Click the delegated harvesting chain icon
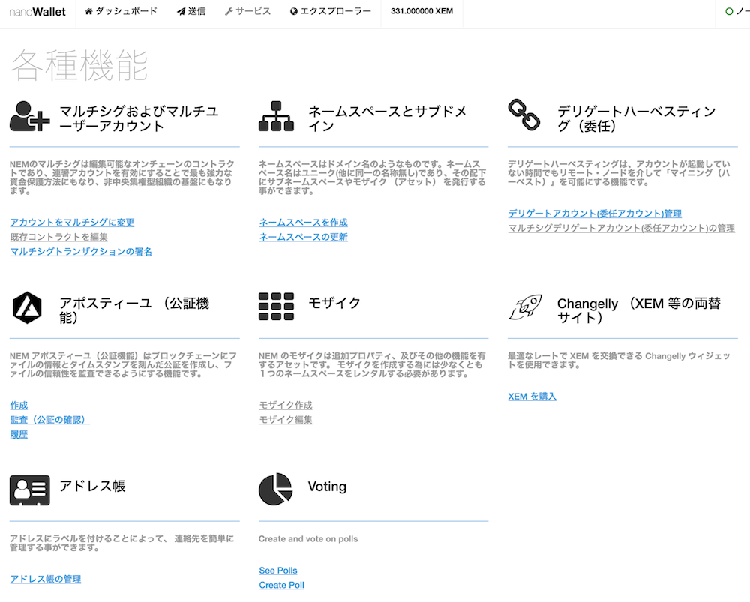This screenshot has height=602, width=750. [524, 115]
